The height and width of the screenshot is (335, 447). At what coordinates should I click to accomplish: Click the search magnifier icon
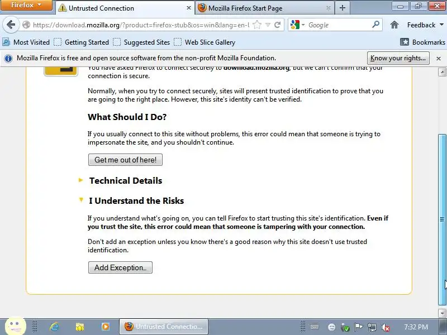pyautogui.click(x=375, y=25)
